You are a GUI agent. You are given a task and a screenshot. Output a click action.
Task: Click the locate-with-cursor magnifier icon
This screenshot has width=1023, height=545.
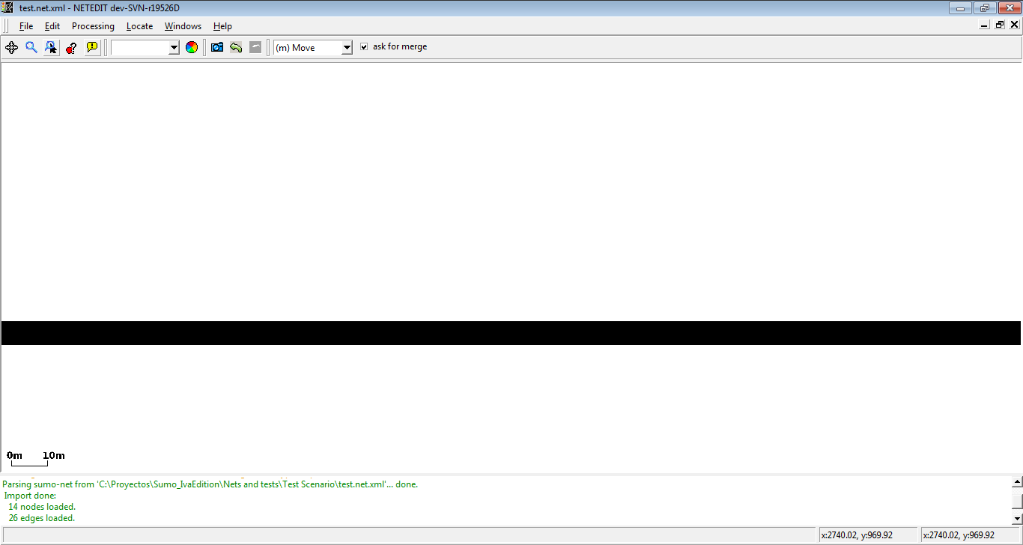[51, 47]
